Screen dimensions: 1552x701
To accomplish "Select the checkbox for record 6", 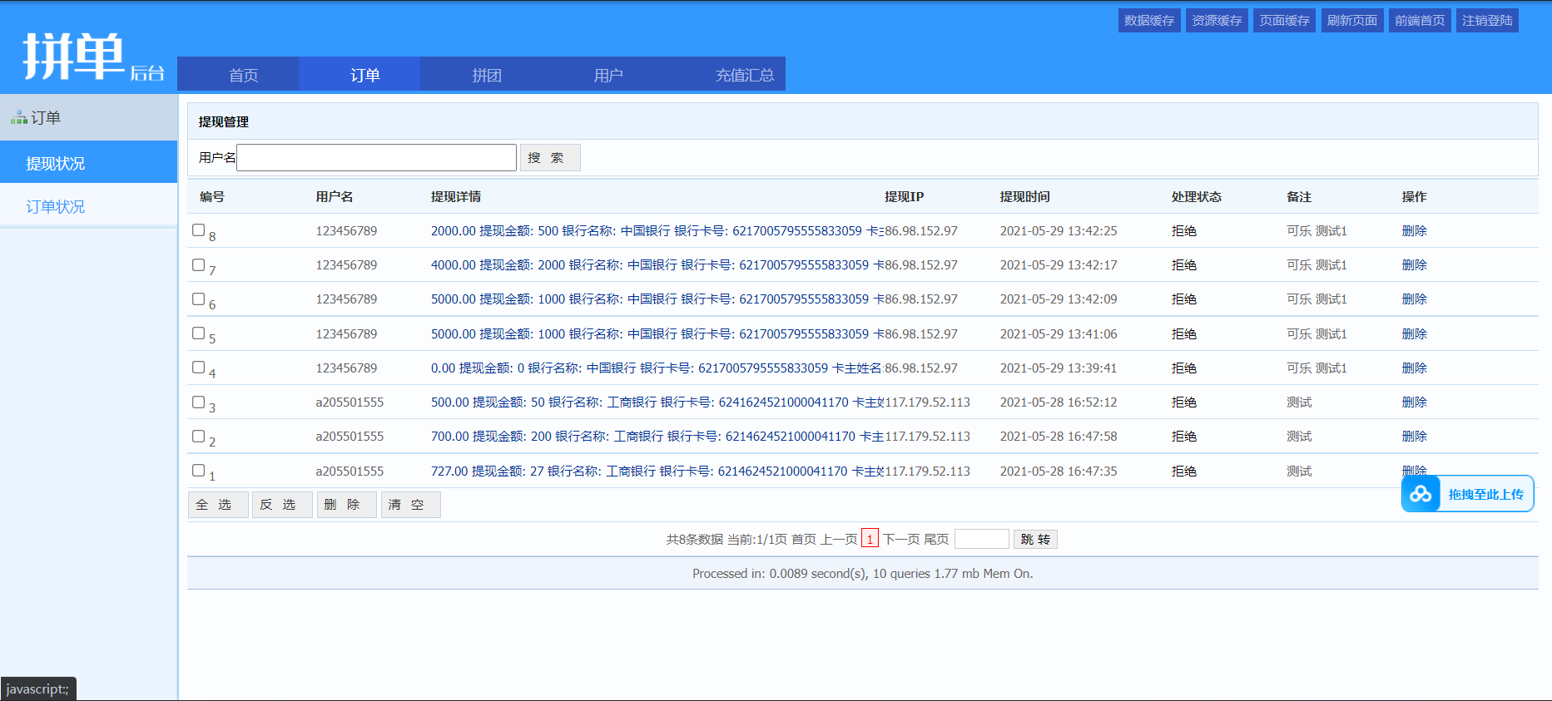I will tap(198, 299).
